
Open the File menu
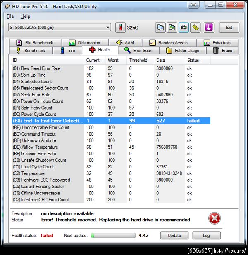tap(10, 16)
